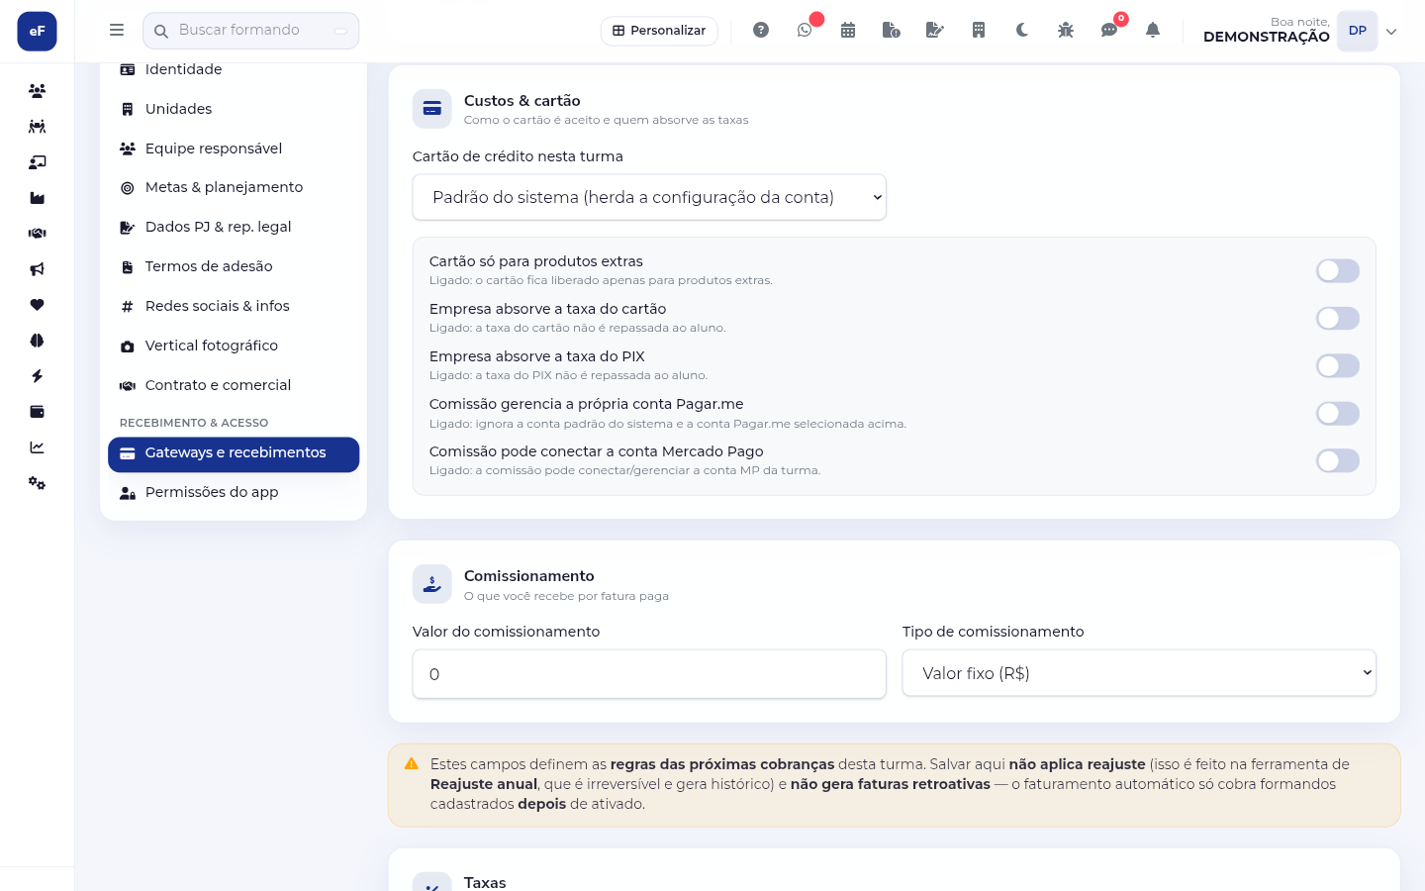
Task: Open 'Tipo de comissionamento' dropdown
Action: click(x=1139, y=673)
